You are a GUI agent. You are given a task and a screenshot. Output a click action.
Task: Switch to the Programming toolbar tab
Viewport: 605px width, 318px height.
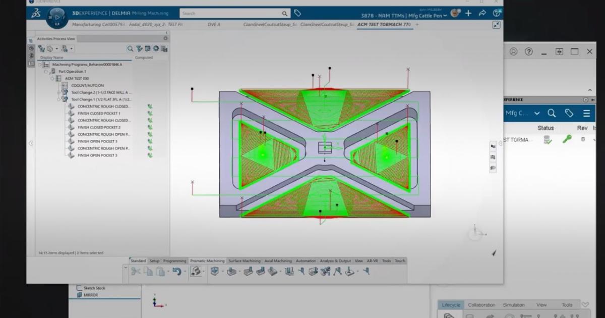click(175, 261)
